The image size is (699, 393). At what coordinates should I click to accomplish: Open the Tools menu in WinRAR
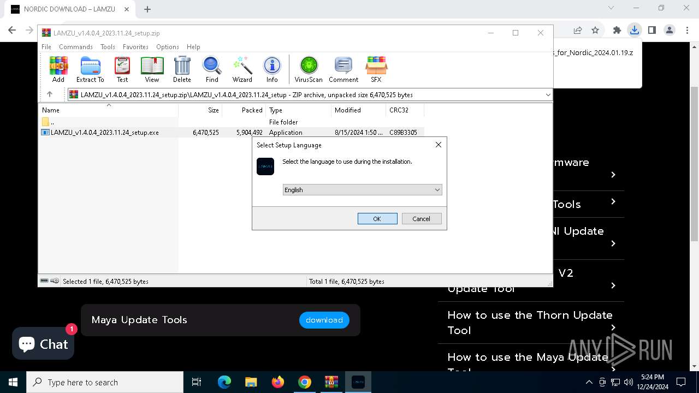pyautogui.click(x=108, y=47)
